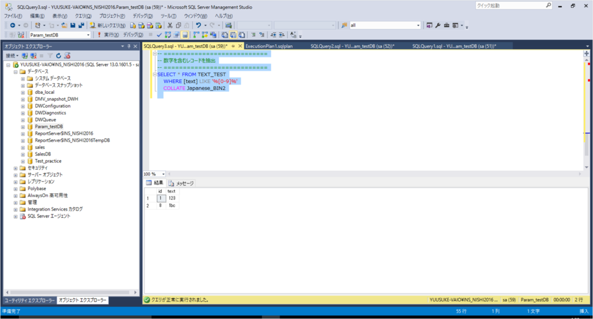This screenshot has width=593, height=319.
Task: Expand the SQL Server エージェント node
Action: click(x=16, y=217)
